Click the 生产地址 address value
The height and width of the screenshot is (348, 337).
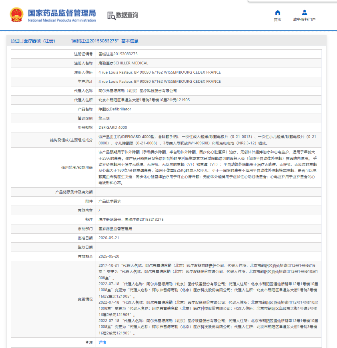coord(160,82)
